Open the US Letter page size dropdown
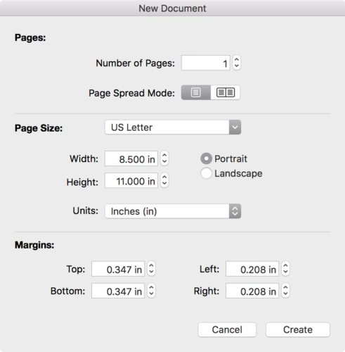The image size is (345, 352). 173,127
